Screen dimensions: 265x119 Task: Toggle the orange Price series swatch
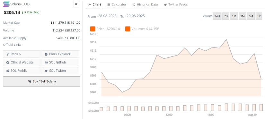point(93,29)
